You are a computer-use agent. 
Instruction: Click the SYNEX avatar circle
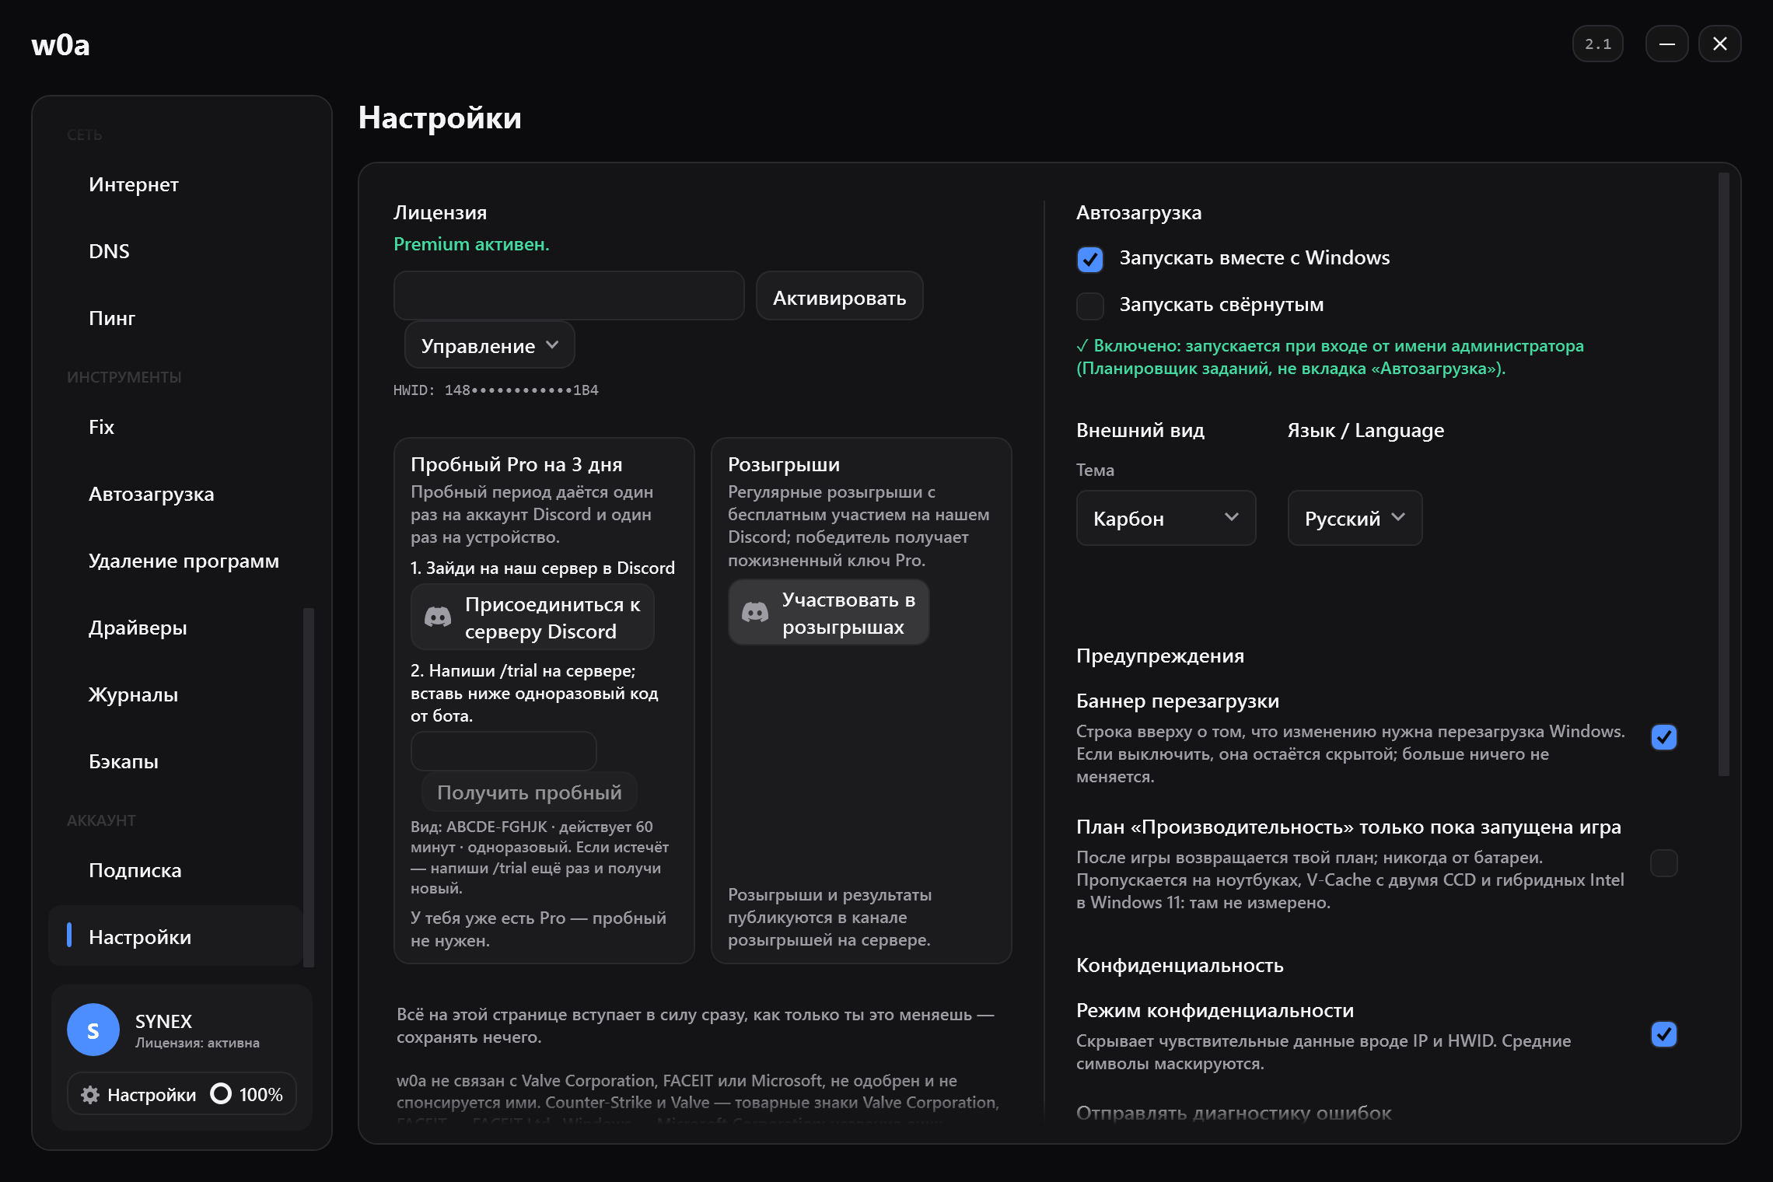93,1030
